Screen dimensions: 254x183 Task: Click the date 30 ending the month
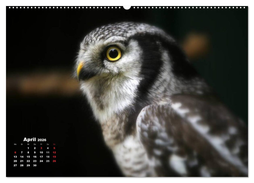tap(35, 165)
